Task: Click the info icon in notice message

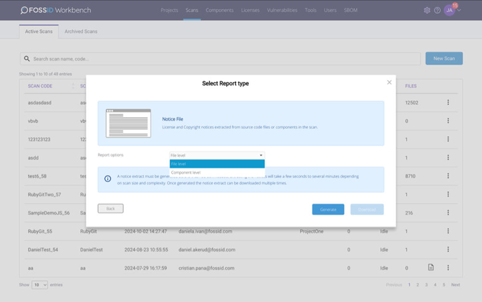Action: (x=107, y=179)
